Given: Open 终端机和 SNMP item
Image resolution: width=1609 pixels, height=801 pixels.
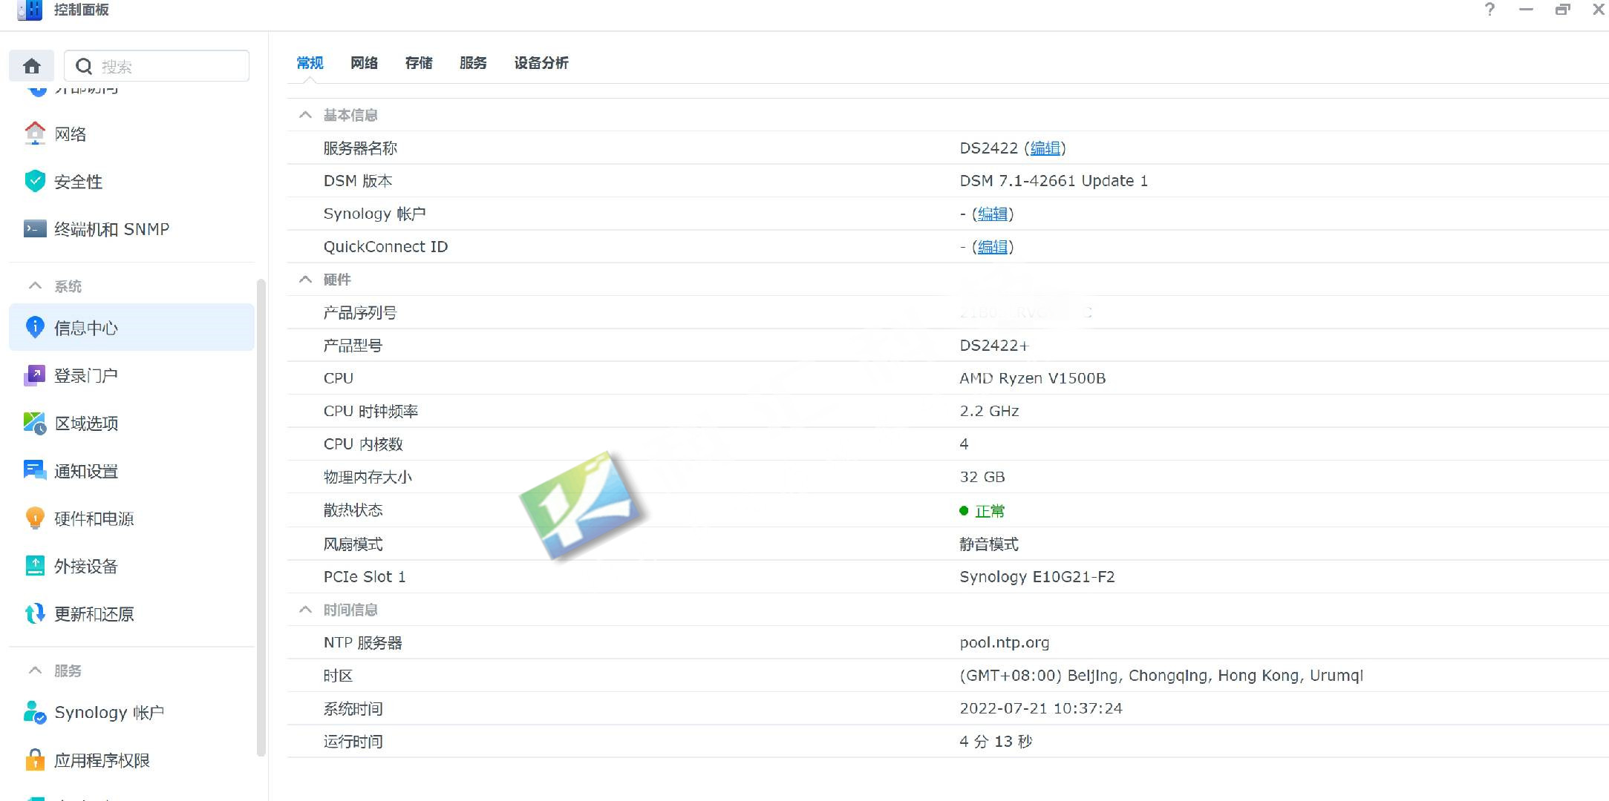Looking at the screenshot, I should coord(131,229).
